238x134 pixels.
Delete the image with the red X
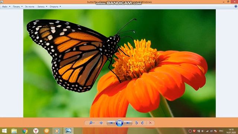pyautogui.click(x=150, y=123)
